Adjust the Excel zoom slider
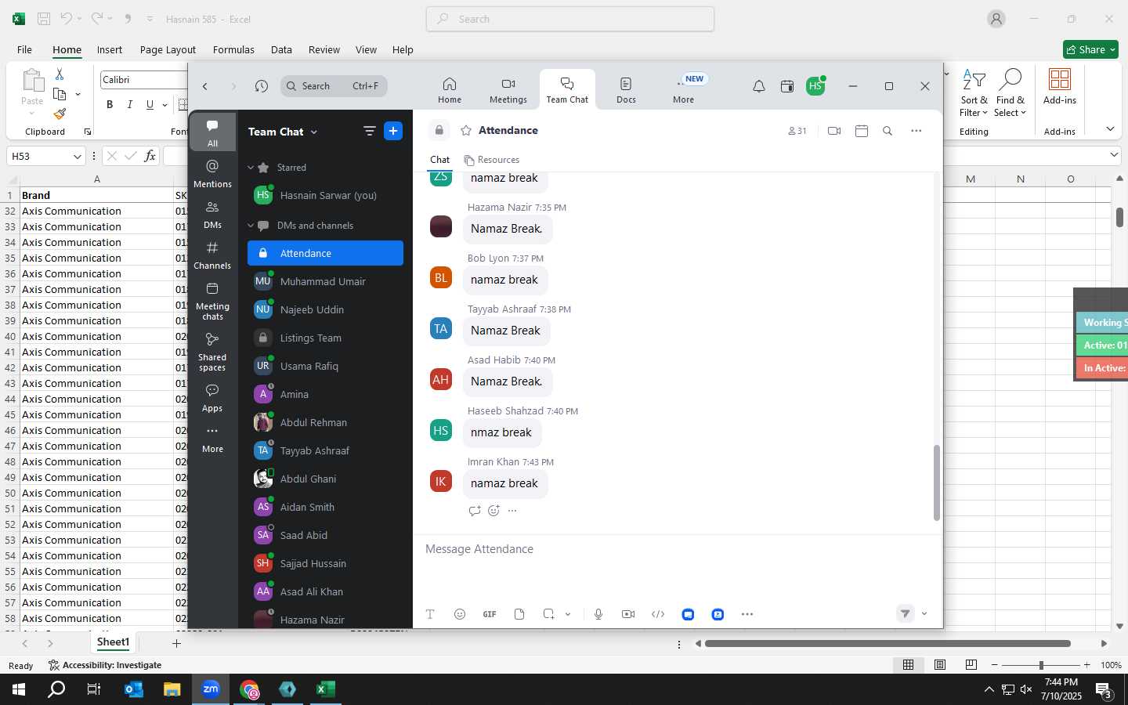 [x=1041, y=665]
